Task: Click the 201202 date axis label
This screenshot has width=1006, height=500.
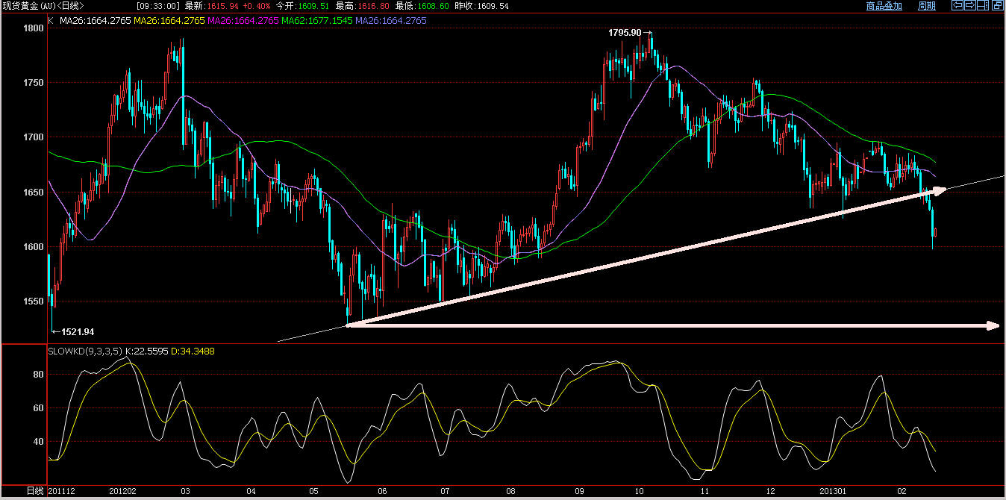Action: 122,491
